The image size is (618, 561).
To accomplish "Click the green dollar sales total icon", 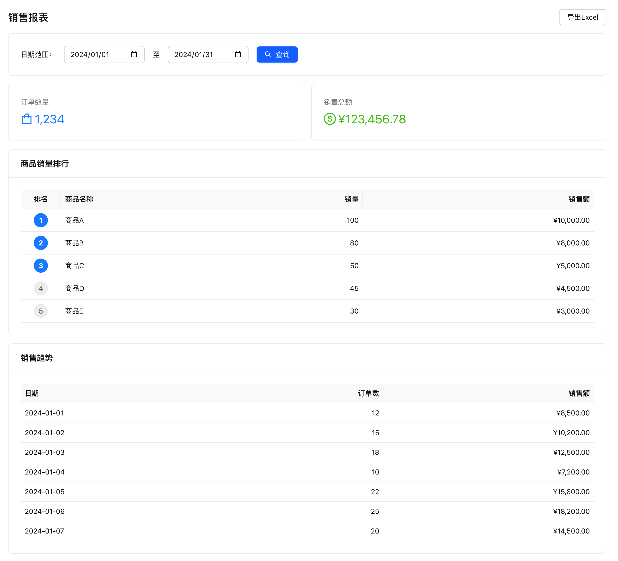I will tap(329, 119).
